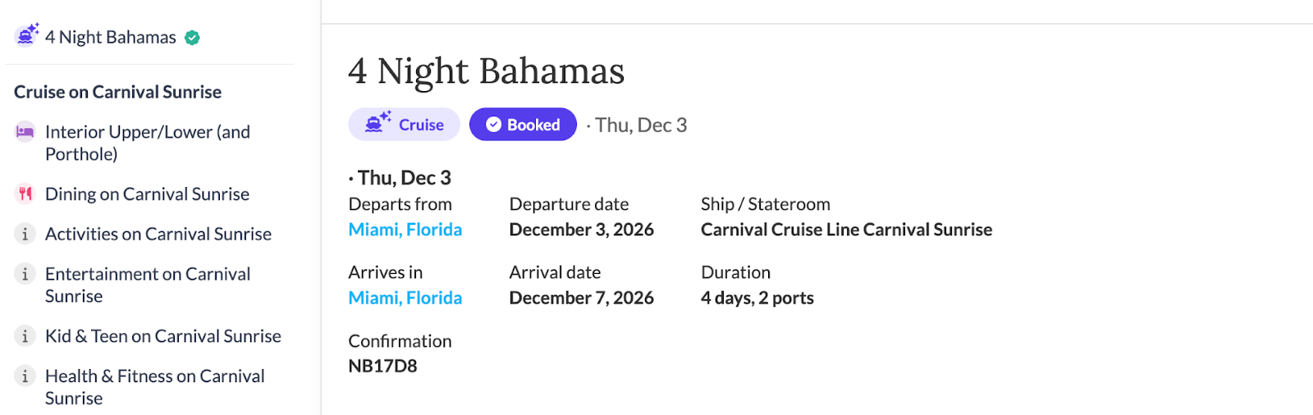Open the Miami, Florida arrival link
The image size is (1313, 415).
tap(405, 298)
